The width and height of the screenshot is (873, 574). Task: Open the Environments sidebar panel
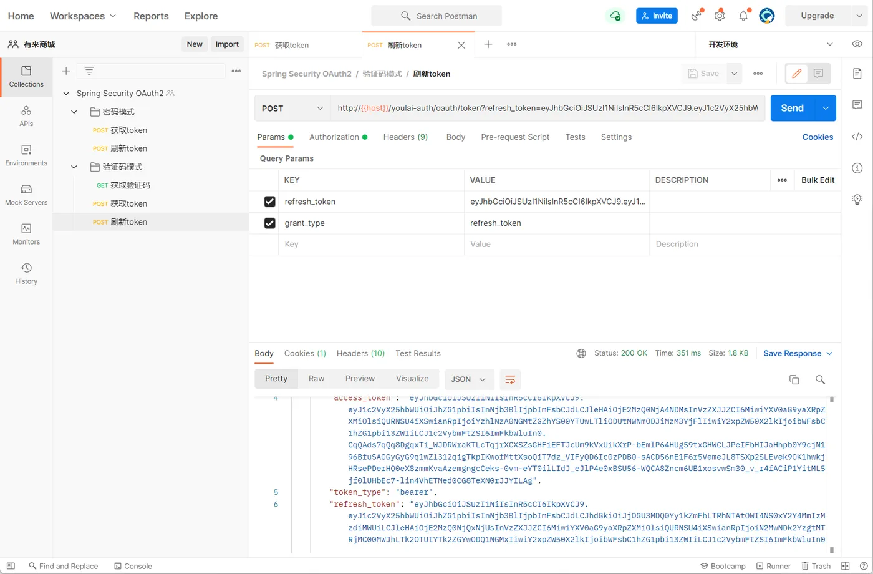(x=26, y=155)
